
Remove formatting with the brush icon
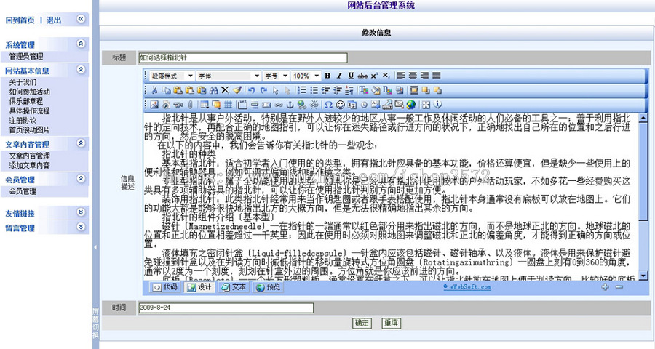[237, 89]
